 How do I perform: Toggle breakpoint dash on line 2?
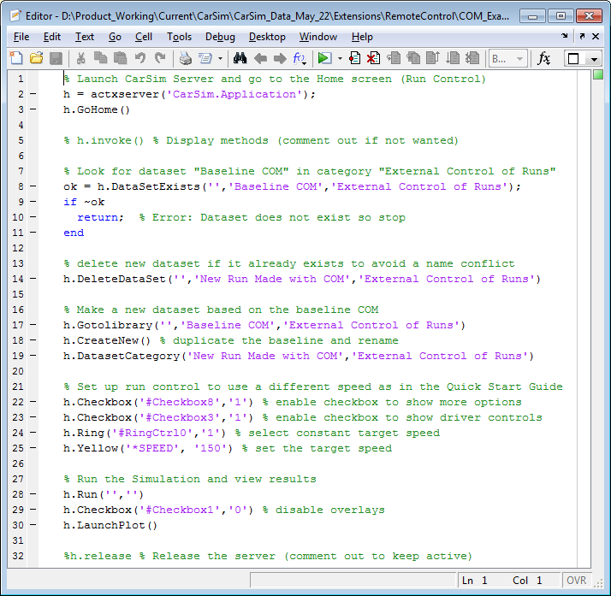[x=33, y=94]
